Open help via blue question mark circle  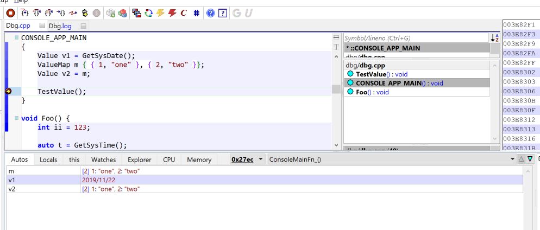tap(211, 13)
